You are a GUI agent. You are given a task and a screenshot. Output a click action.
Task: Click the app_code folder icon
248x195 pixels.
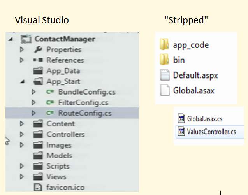164,45
